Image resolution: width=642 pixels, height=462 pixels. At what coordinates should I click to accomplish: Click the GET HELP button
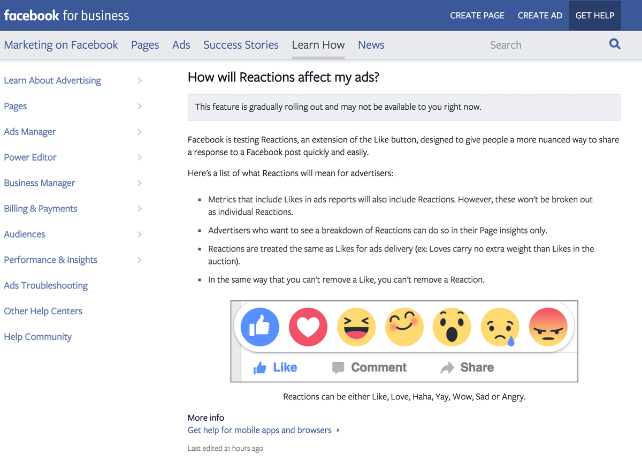[x=595, y=16]
